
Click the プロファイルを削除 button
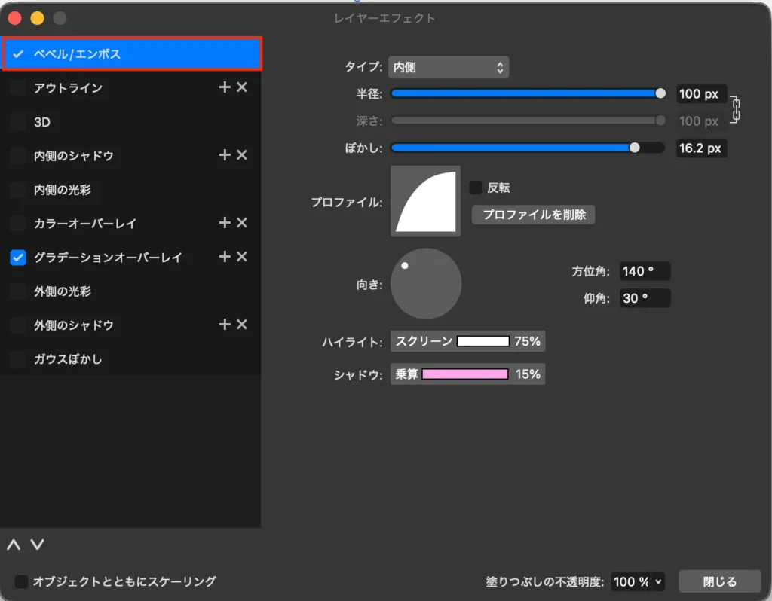(533, 215)
